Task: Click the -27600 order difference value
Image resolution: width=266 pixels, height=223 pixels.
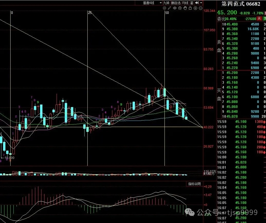Action: coord(250,19)
